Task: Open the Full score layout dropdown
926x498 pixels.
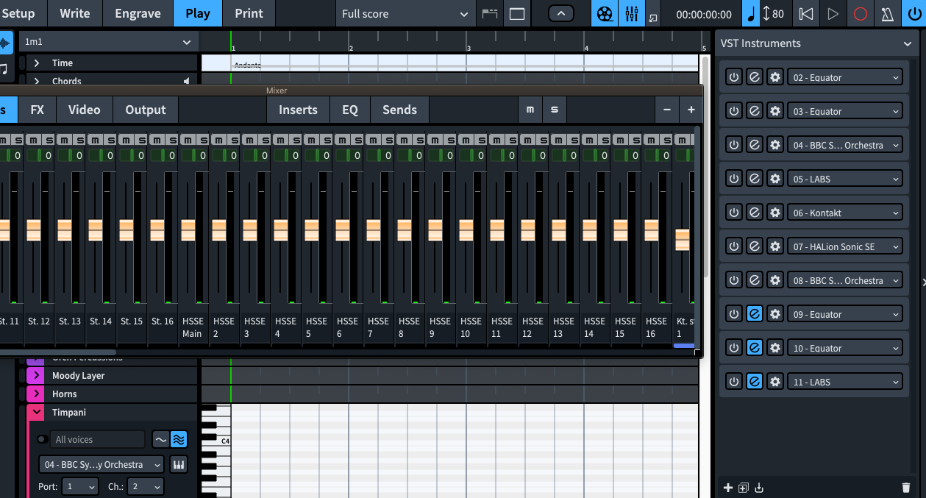Action: coord(405,14)
